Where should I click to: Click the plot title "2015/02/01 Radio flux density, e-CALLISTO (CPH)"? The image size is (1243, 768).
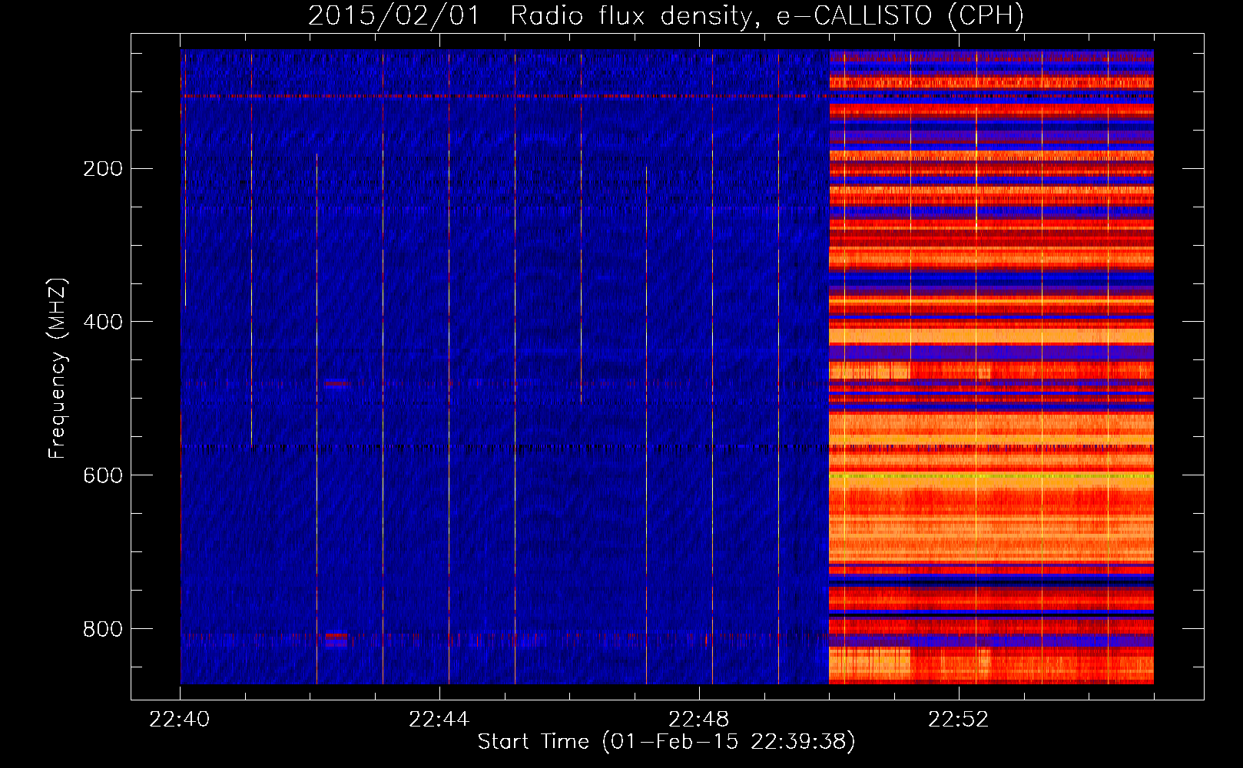[x=666, y=16]
